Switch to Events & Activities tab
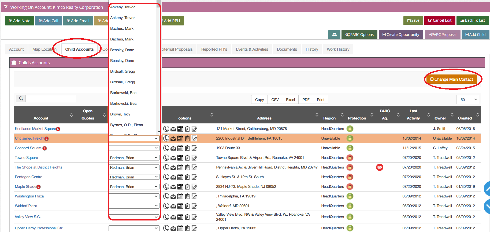The width and height of the screenshot is (490, 232). [x=252, y=49]
